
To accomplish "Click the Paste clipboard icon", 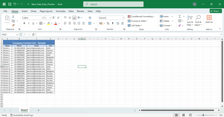I will point(7,18).
